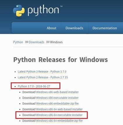Open Latest Python 3 Release - Python 3.7.0
This screenshot has width=123, height=125.
[42, 72]
